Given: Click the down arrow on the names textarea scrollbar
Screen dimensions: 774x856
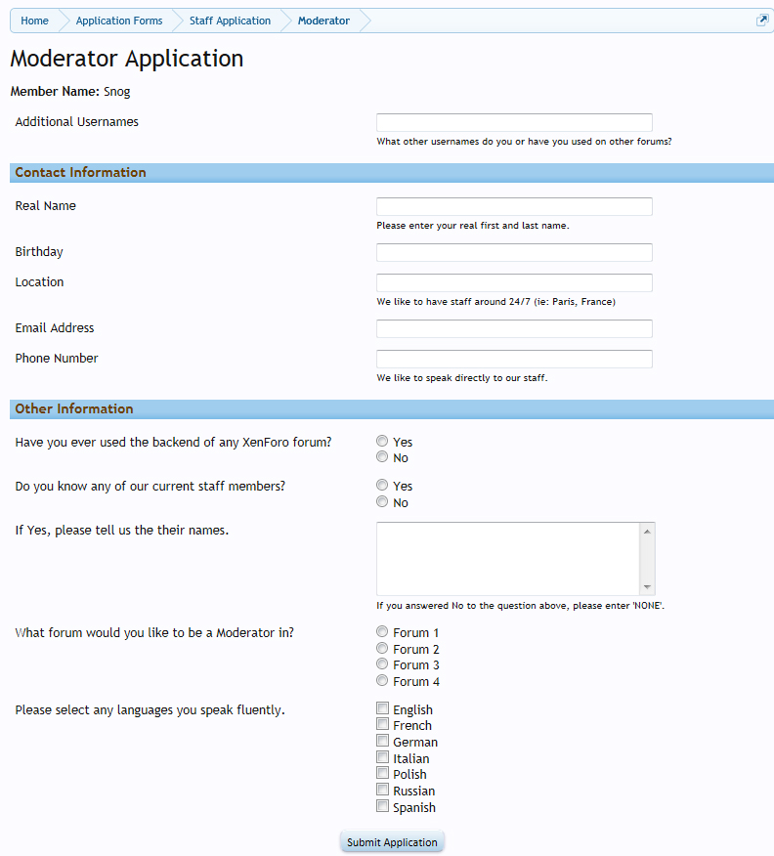Looking at the screenshot, I should [x=647, y=588].
